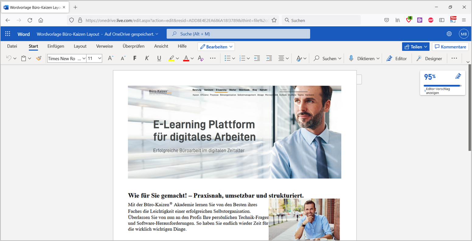Image resolution: width=472 pixels, height=241 pixels.
Task: Toggle bold formatting
Action: [135, 58]
